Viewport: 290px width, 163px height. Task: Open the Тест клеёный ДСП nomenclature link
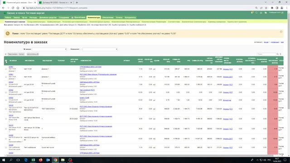coord(87,90)
